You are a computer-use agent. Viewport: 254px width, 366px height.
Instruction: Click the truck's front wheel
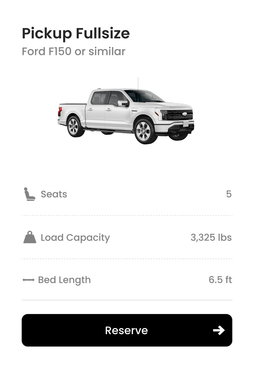pos(144,131)
